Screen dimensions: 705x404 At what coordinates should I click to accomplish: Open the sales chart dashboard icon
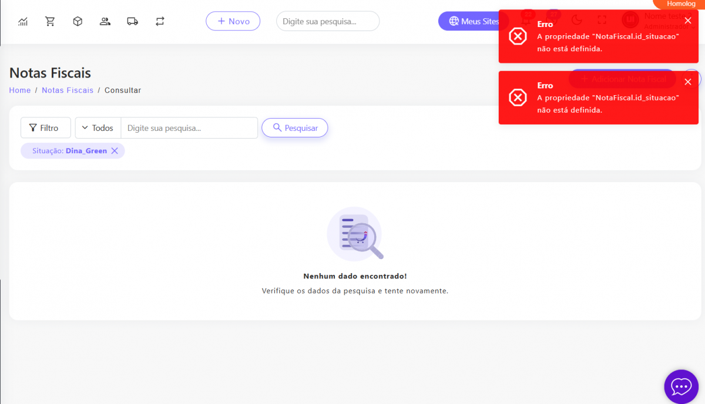click(x=23, y=22)
